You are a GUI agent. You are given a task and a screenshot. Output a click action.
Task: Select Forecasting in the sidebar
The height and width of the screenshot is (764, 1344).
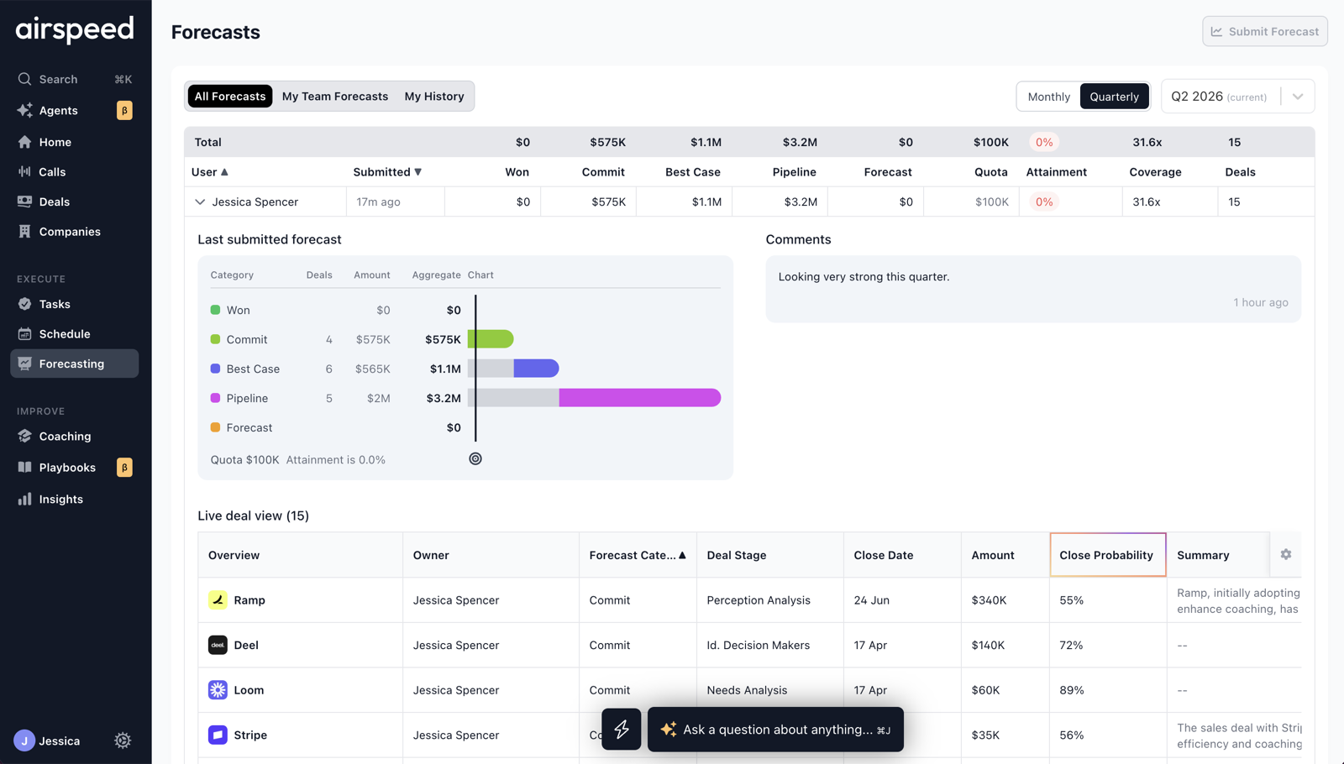point(75,364)
